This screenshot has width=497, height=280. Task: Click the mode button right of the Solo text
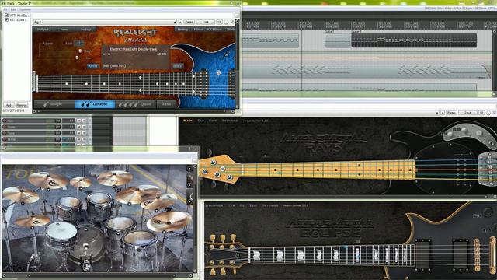click(178, 66)
